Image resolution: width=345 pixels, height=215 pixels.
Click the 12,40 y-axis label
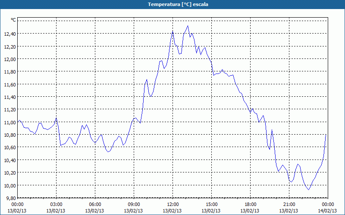point(10,34)
